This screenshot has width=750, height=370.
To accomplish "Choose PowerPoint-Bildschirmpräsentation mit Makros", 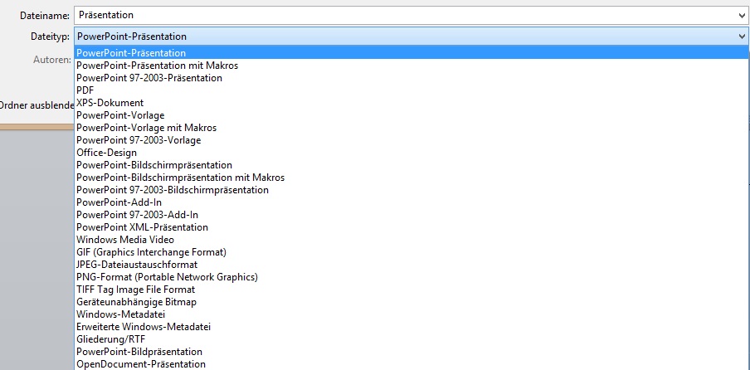I will pyautogui.click(x=412, y=177).
